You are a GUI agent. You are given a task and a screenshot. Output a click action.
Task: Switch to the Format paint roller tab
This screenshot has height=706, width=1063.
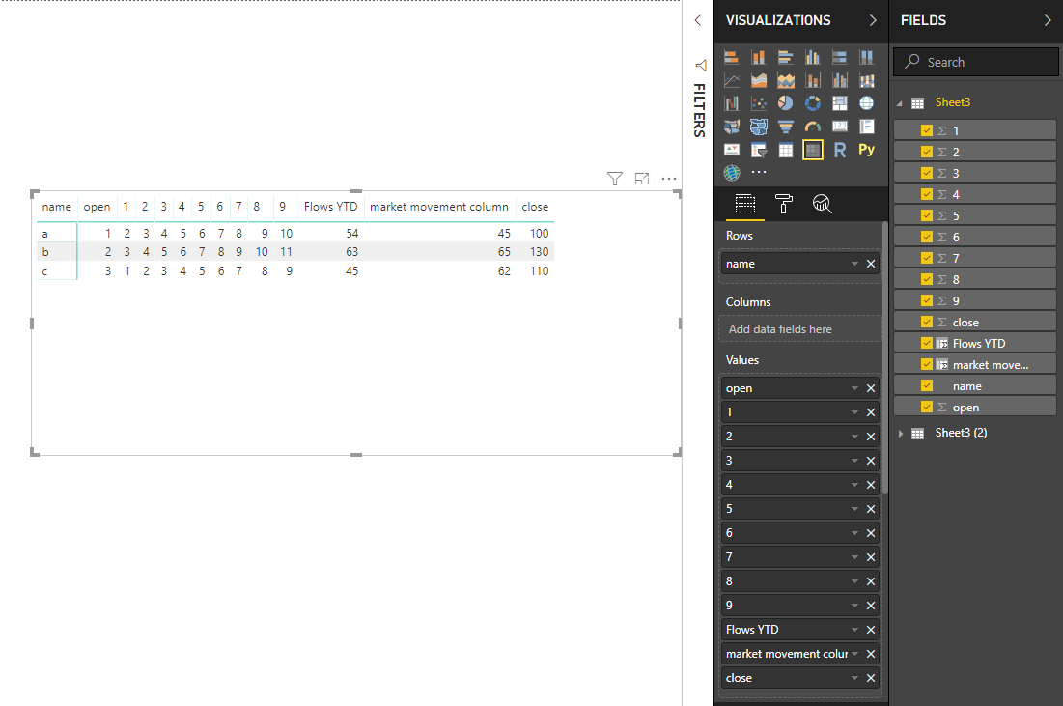[x=784, y=204]
